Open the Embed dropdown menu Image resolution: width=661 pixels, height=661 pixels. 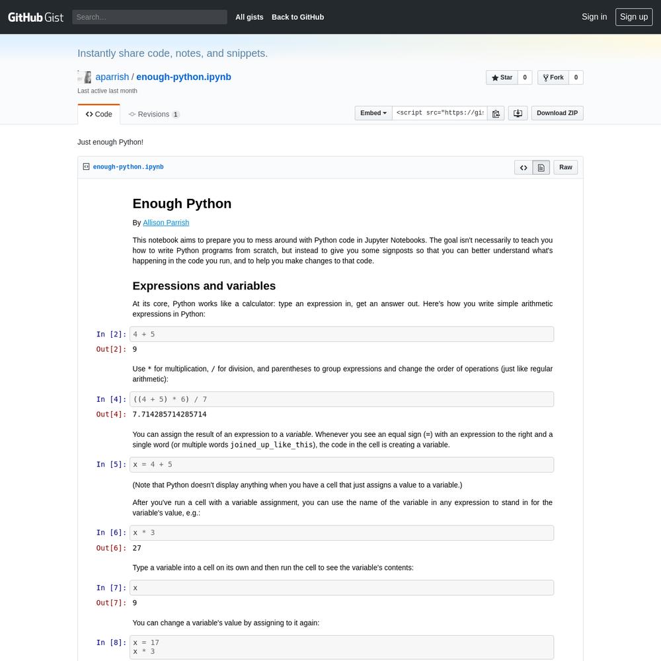click(373, 113)
